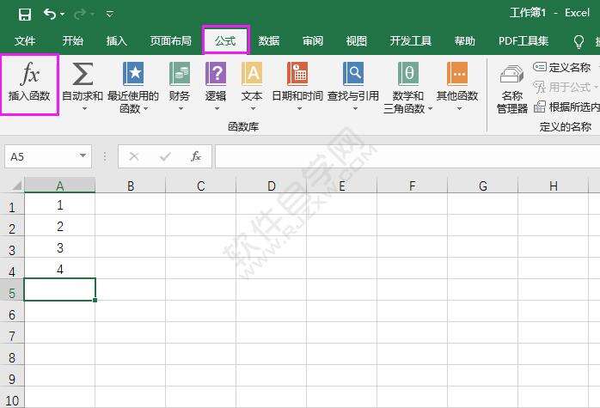Click the lightbulb Tell Me icon
The width and height of the screenshot is (600, 408).
pos(579,42)
